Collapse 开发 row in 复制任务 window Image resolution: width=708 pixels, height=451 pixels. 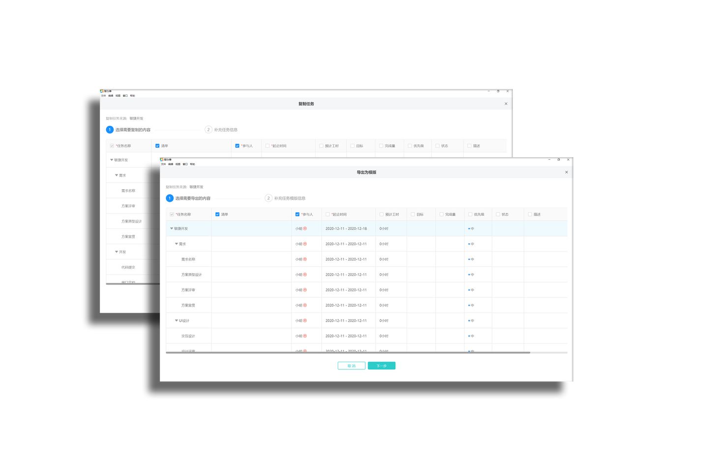[117, 252]
